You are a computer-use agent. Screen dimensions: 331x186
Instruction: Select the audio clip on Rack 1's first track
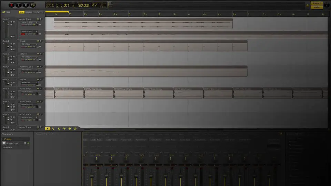click(143, 24)
